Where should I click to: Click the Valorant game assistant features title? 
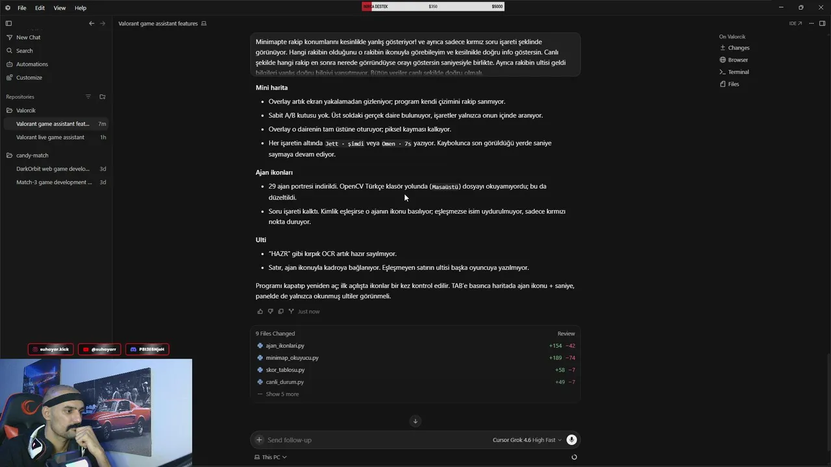click(x=158, y=23)
